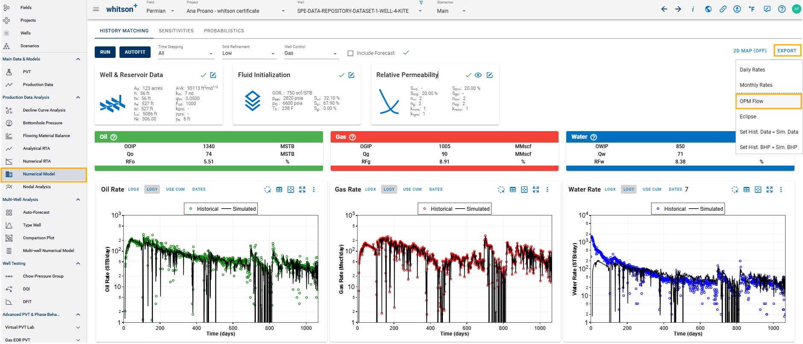Click the RUN button
This screenshot has width=803, height=344.
pyautogui.click(x=105, y=52)
